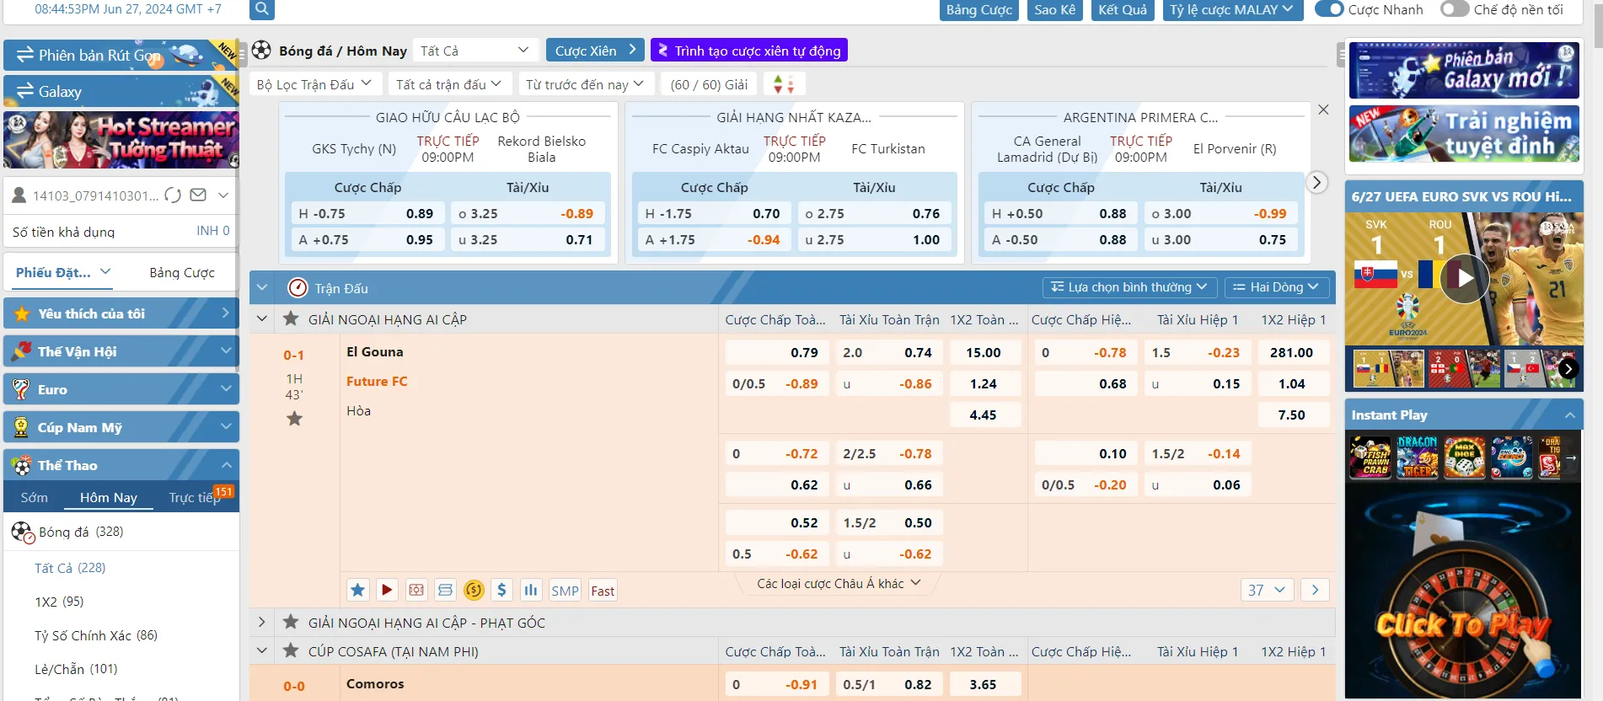Open Trình tạo cược xiên tự động
Viewport: 1603px width, 701px height.
pyautogui.click(x=749, y=50)
